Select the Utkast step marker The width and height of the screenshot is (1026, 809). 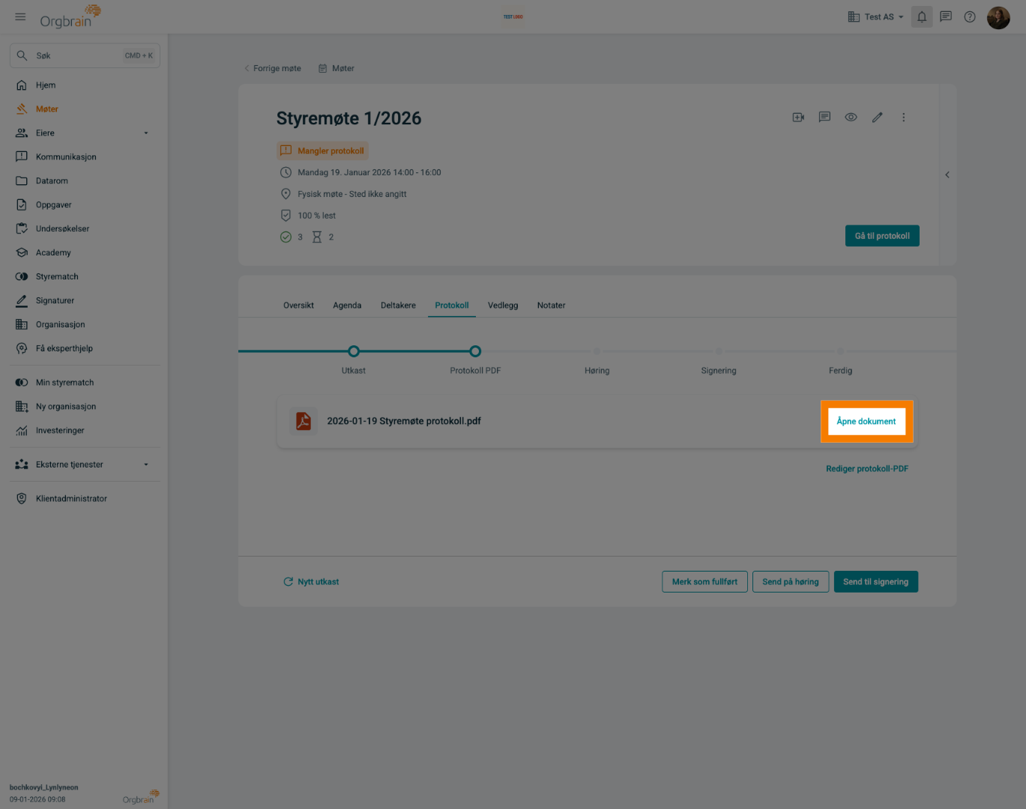tap(354, 351)
